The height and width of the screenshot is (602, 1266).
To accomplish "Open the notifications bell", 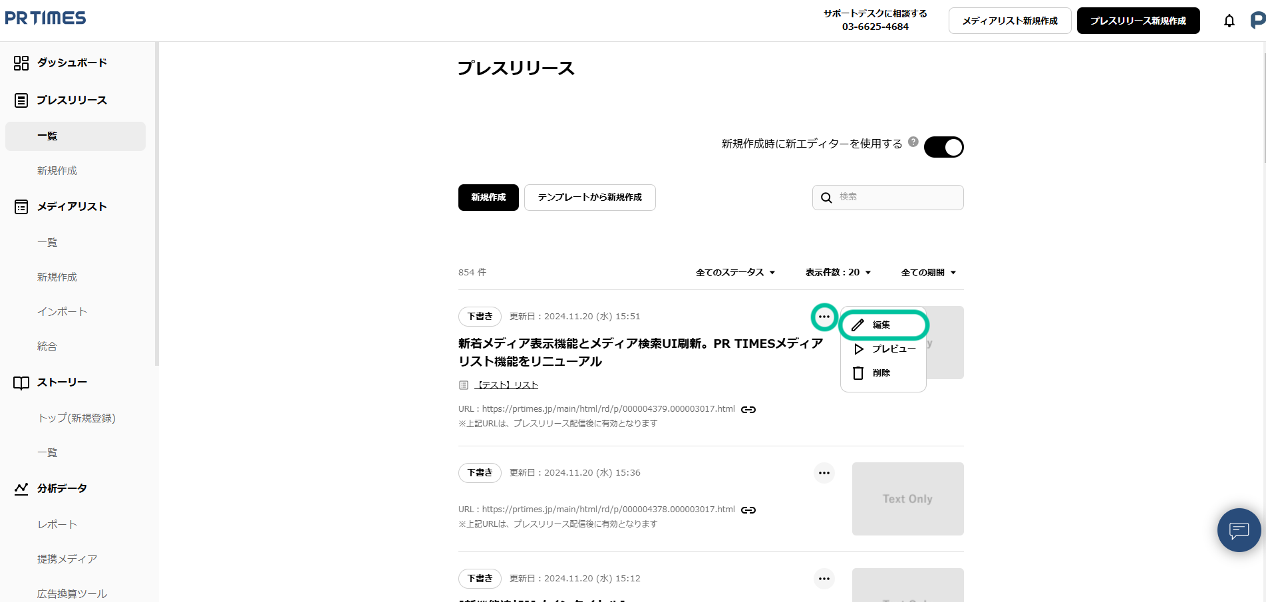I will coord(1229,21).
